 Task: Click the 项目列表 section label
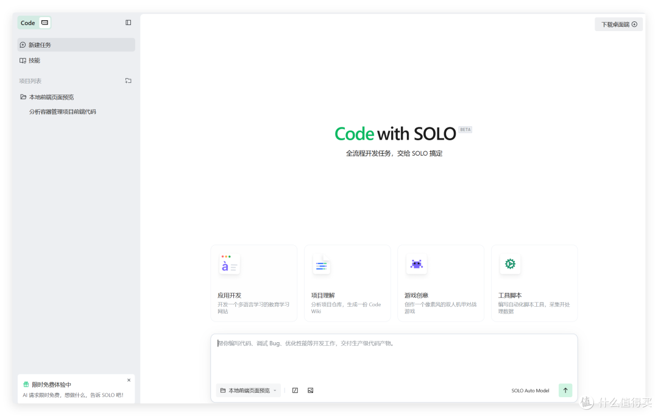point(30,81)
